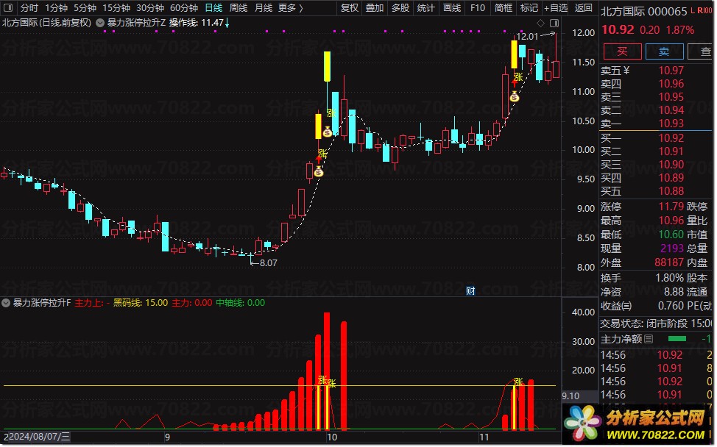717x447 pixels.
Task: Switch to 日线 daily chart
Action: click(213, 8)
